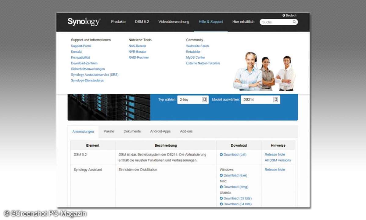Click the "Support und Informationen" heading
This screenshot has width=366, height=220.
pyautogui.click(x=91, y=40)
